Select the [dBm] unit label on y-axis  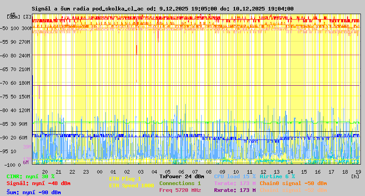pyautogui.click(x=14, y=17)
